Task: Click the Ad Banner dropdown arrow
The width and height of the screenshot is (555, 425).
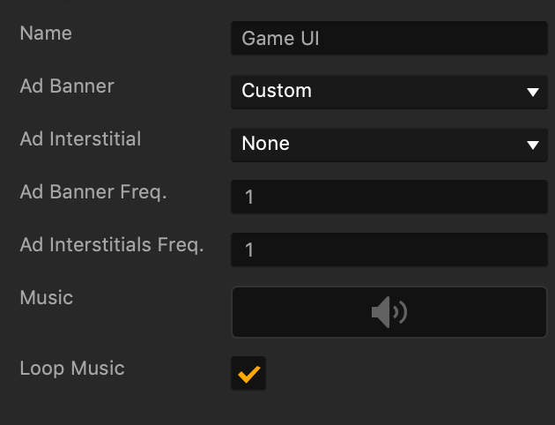Action: pyautogui.click(x=532, y=92)
